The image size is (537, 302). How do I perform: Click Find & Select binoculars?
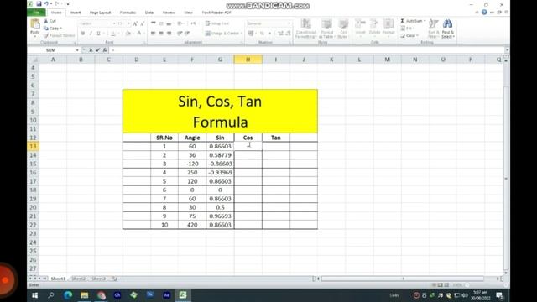[x=447, y=29]
